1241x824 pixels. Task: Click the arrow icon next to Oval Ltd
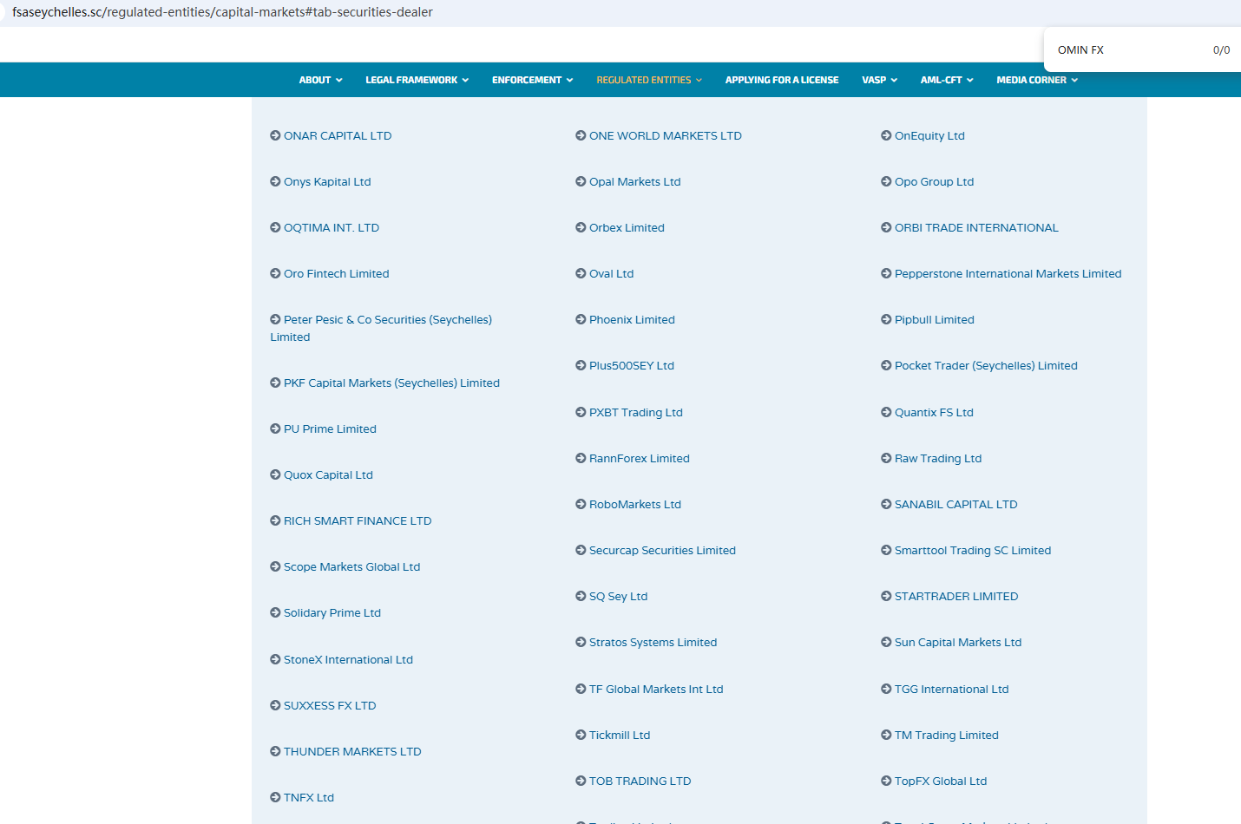pos(581,273)
